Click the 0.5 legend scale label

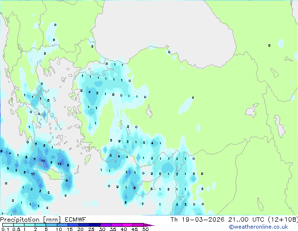click(16, 229)
